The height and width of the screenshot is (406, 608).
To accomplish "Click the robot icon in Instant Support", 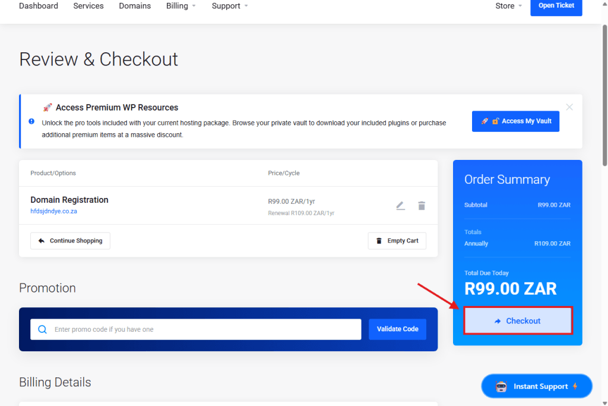I will coord(501,386).
